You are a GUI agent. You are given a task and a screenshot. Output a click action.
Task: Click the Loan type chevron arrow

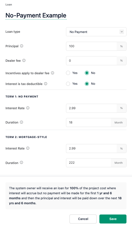pyautogui.click(x=122, y=32)
